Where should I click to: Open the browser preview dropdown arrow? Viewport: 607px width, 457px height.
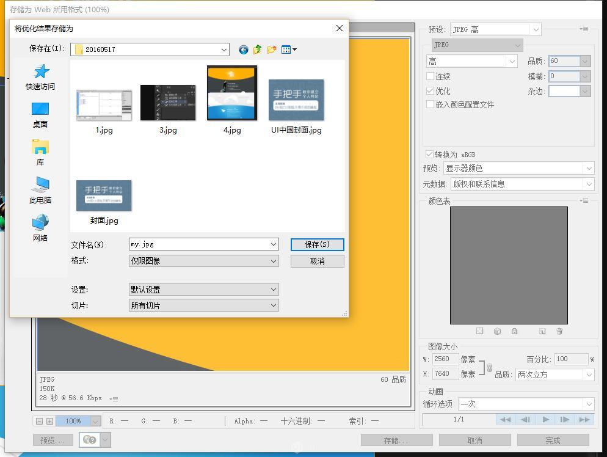[105, 440]
